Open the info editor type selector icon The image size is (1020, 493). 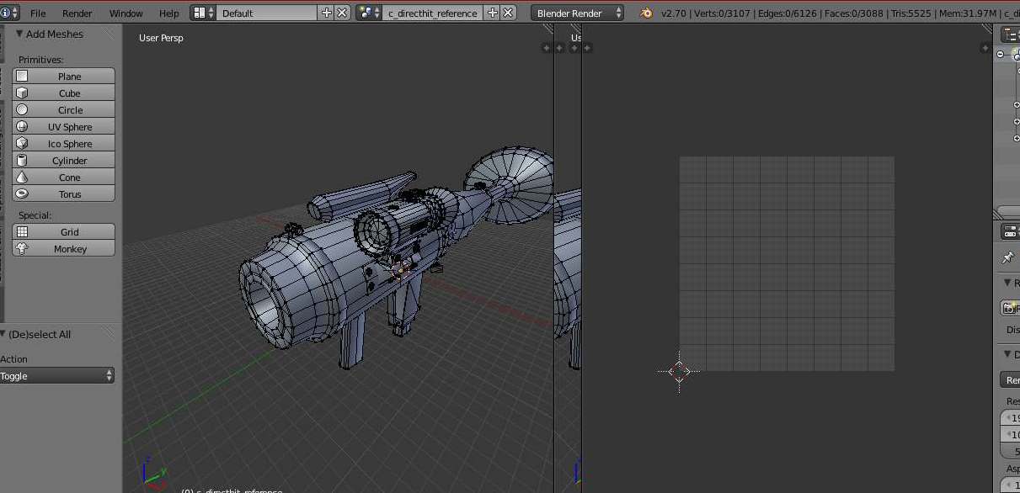tap(8, 13)
